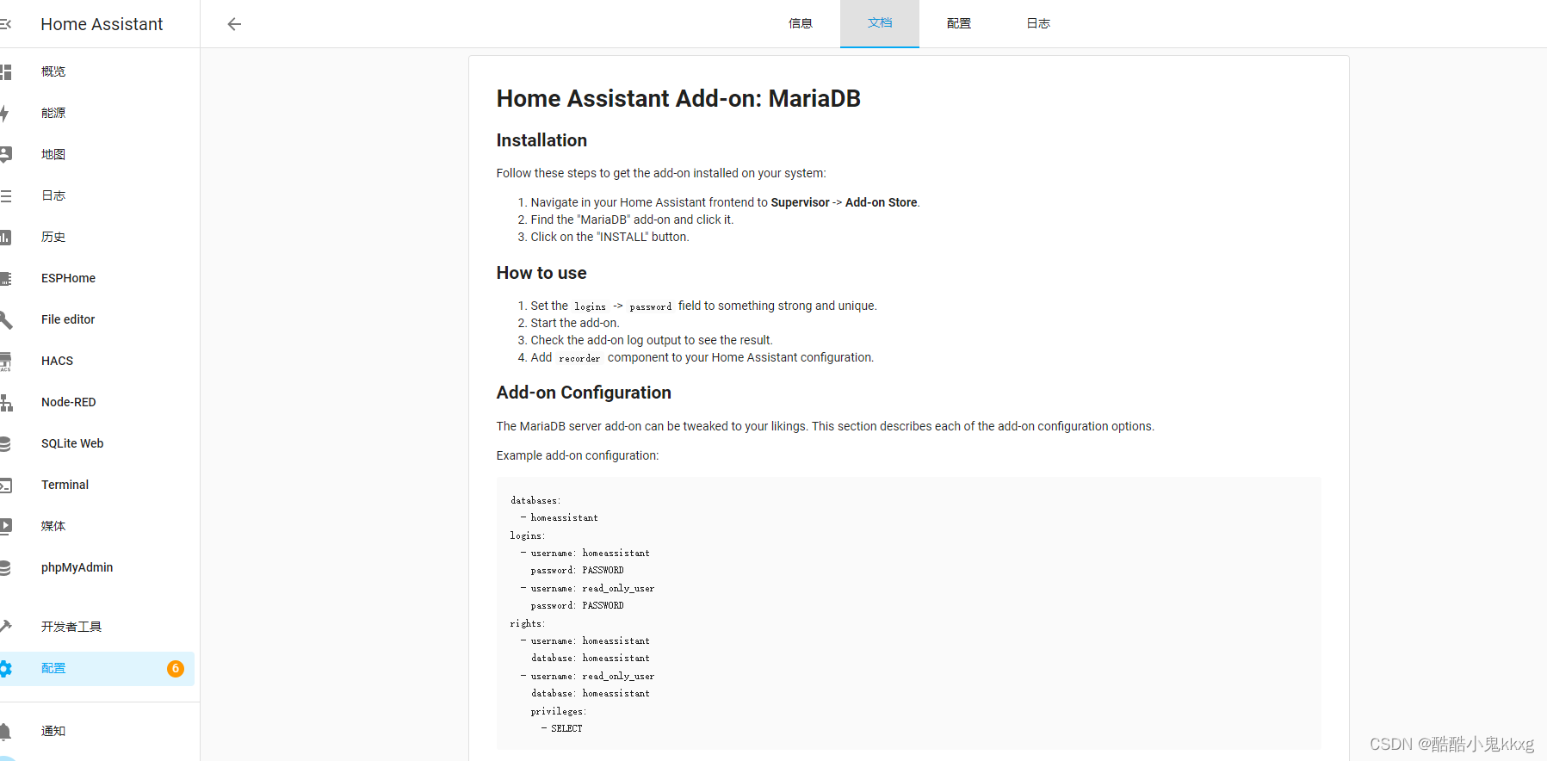Screen dimensions: 1547x761
Task: Click the Home Assistant title text
Action: pos(102,24)
